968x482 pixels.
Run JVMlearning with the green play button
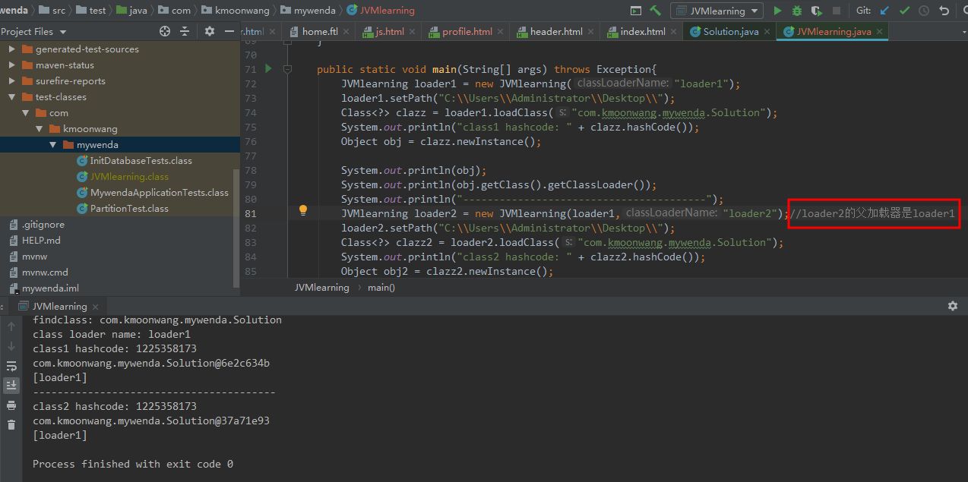click(777, 11)
